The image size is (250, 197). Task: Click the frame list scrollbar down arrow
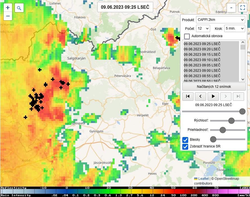(x=243, y=80)
